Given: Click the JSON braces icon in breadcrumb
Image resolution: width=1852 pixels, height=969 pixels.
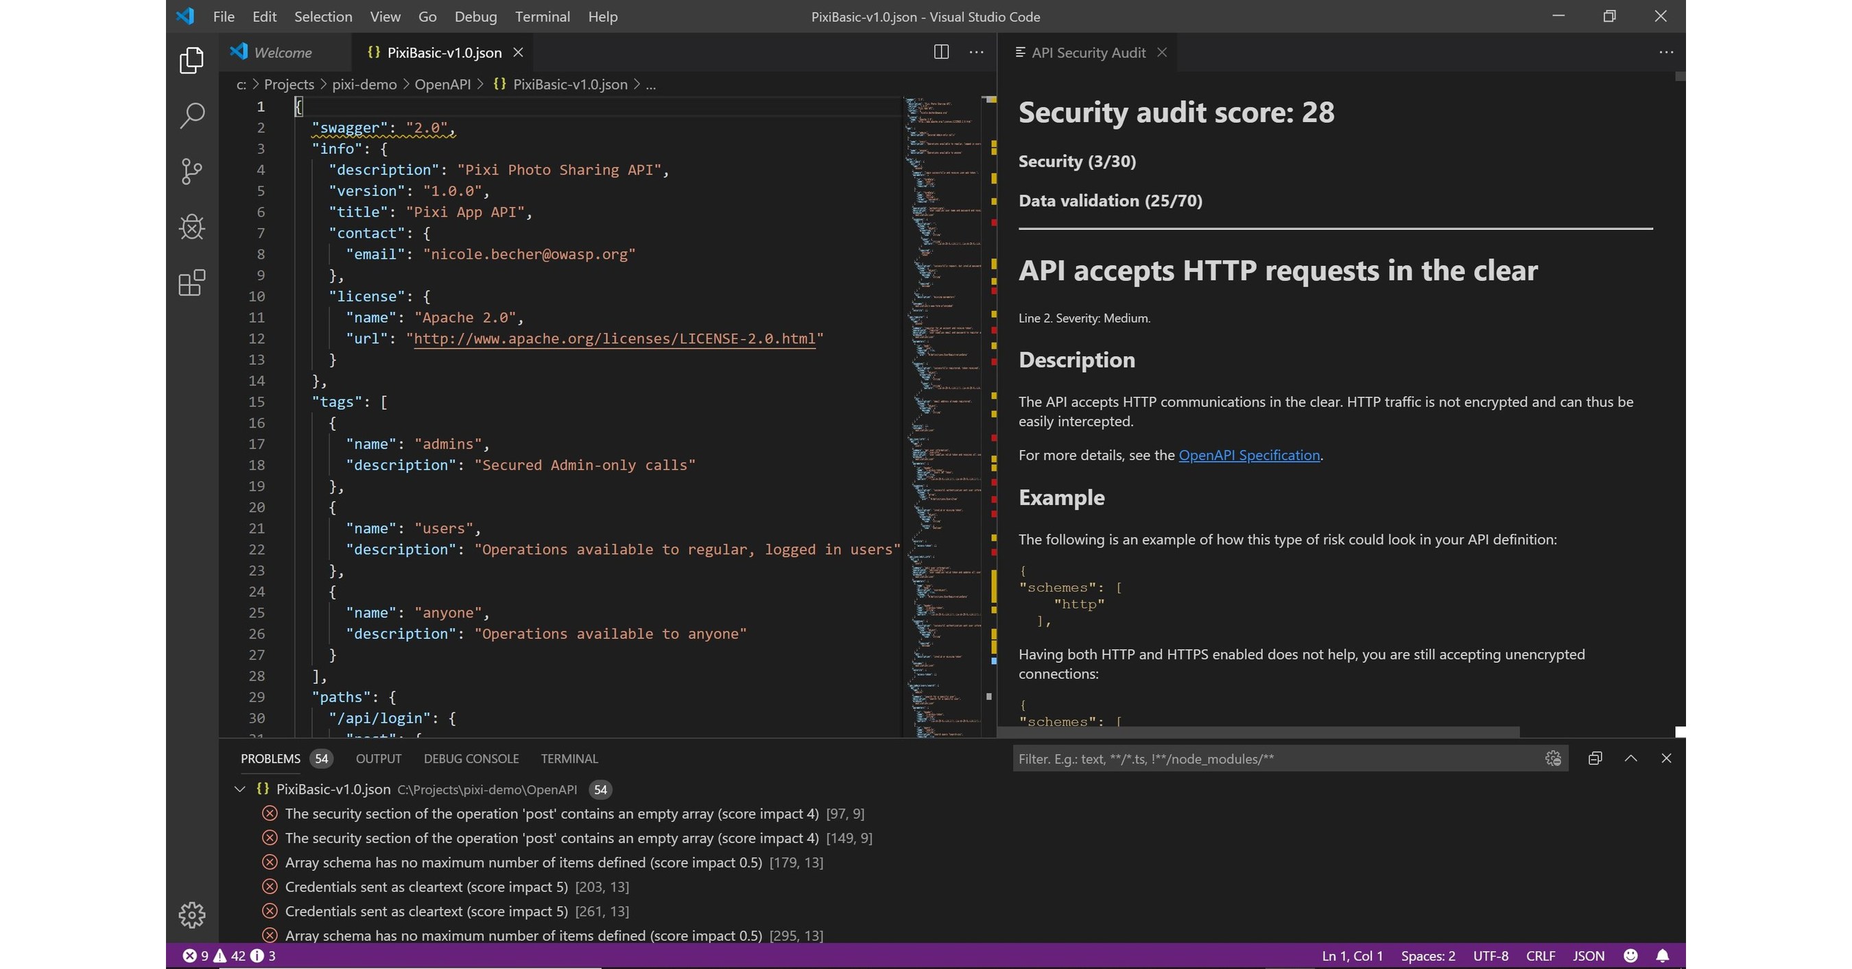Looking at the screenshot, I should 499,84.
